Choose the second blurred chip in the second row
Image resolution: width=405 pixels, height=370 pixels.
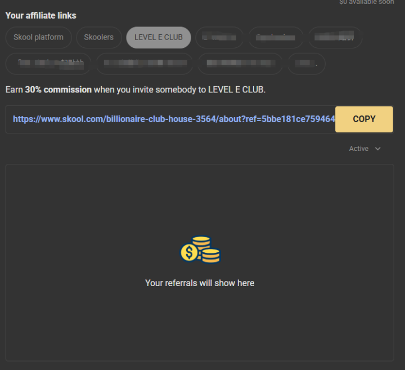(145, 64)
